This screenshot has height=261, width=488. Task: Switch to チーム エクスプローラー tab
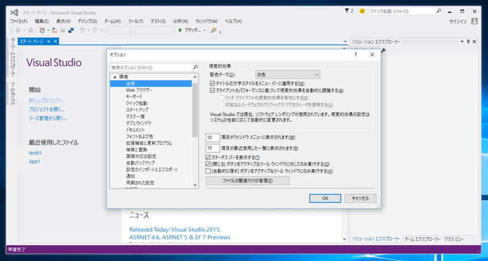click(423, 239)
